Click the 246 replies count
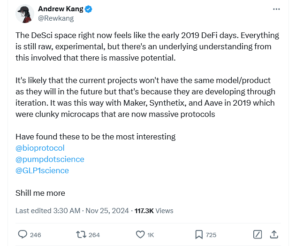This screenshot has height=246, width=296. (x=36, y=235)
